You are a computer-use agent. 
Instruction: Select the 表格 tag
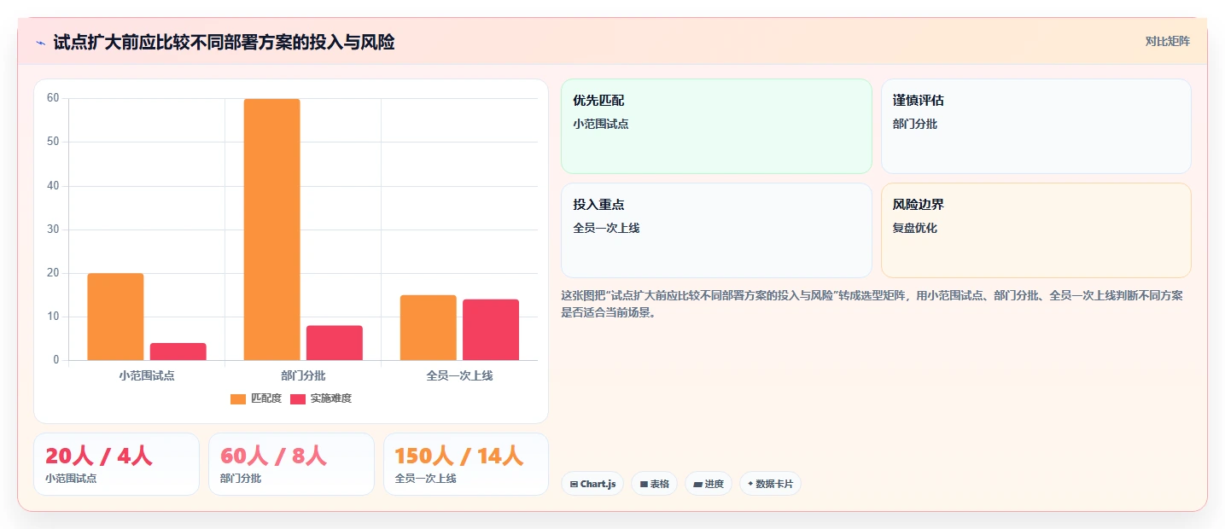(x=654, y=484)
